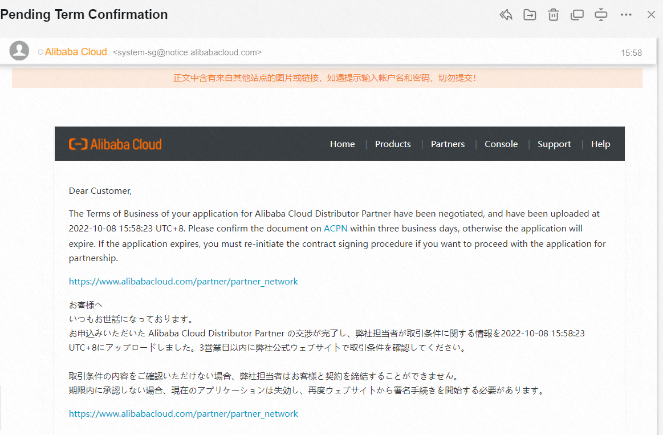Open the partner_network URL below the English paragraph
The height and width of the screenshot is (435, 663).
184,282
